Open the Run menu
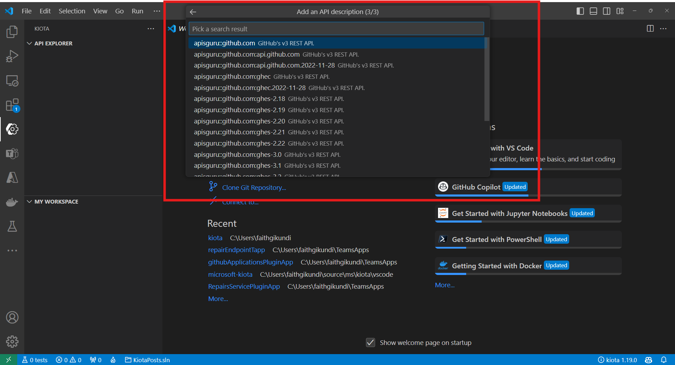 pyautogui.click(x=137, y=11)
